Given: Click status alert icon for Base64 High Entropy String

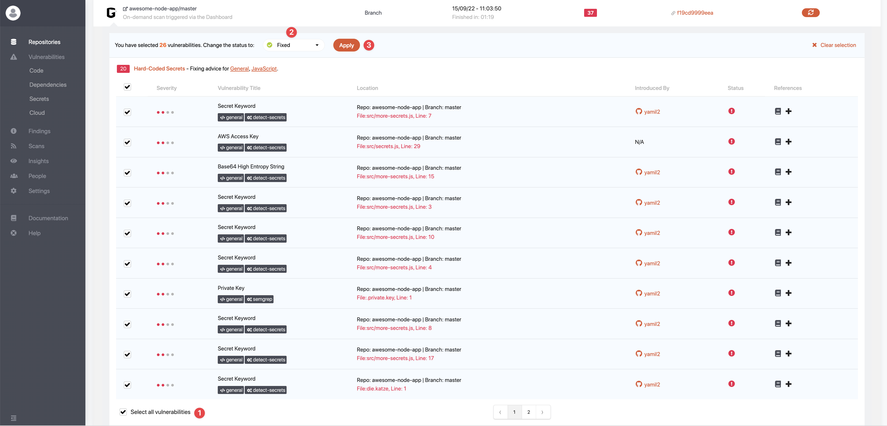Looking at the screenshot, I should pyautogui.click(x=731, y=172).
